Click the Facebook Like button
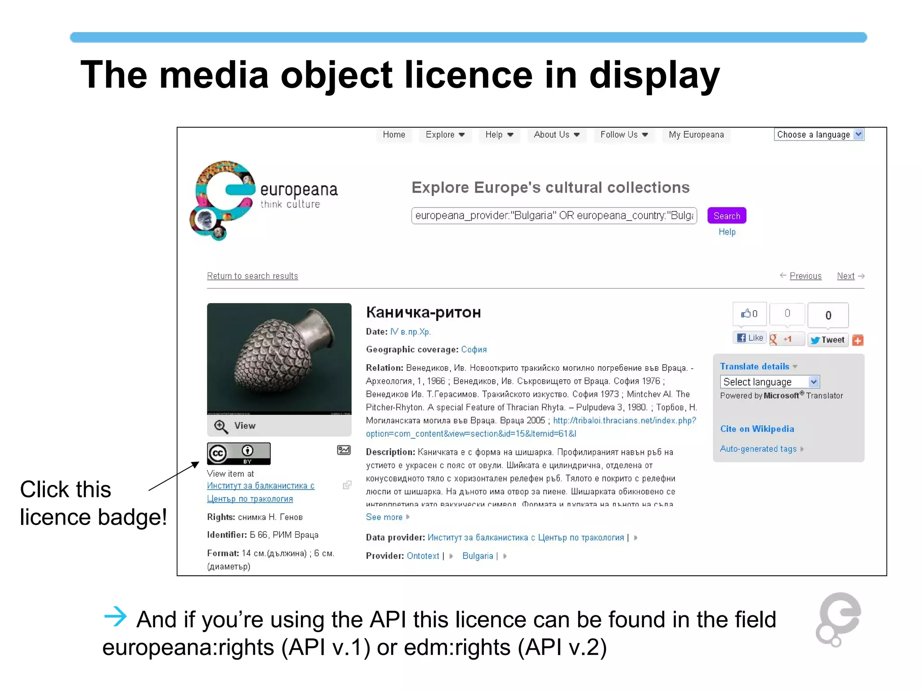Screen dimensions: 921x691 (x=750, y=338)
